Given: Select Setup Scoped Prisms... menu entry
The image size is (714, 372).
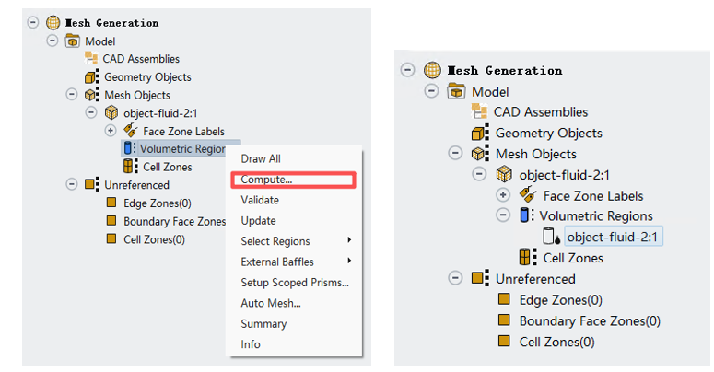Looking at the screenshot, I should (295, 283).
